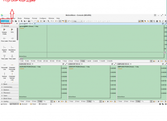Open hamburger menu under main geram chart
The width and height of the screenshot is (167, 121).
point(151,61)
